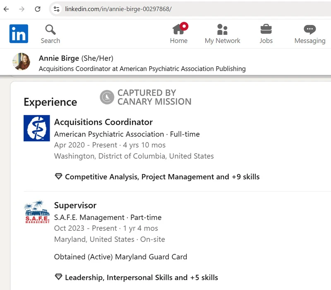Open the S.A.F.E. Management logo
The width and height of the screenshot is (331, 290).
37,212
